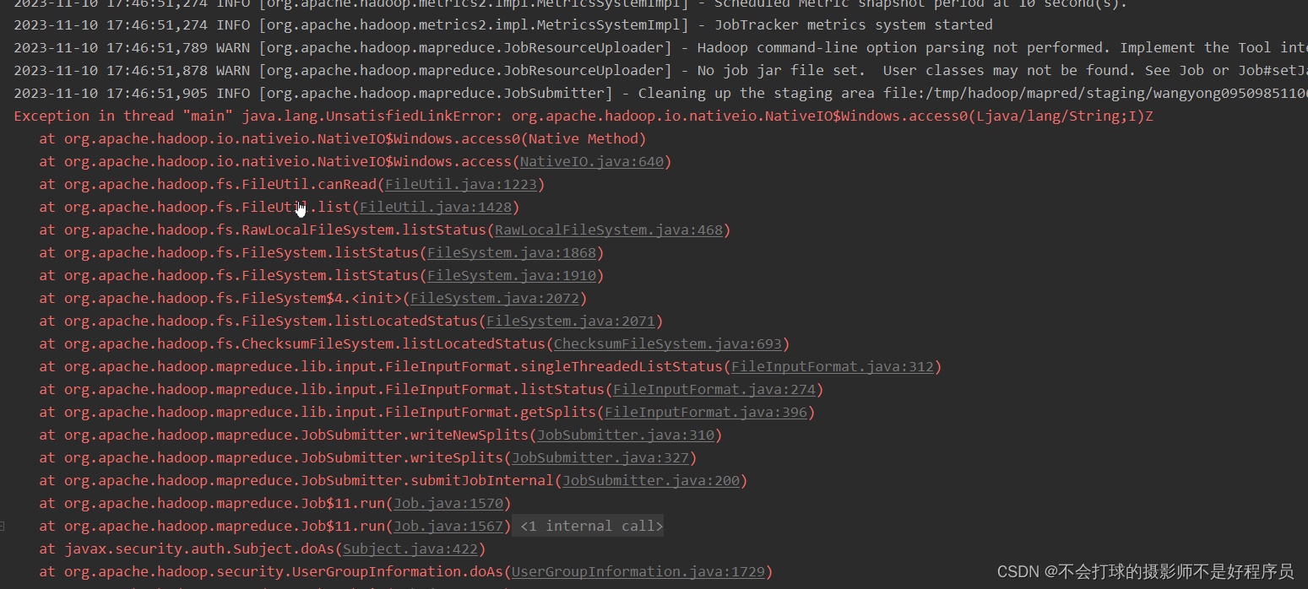Open the FileUtil.java:1428 source link
This screenshot has width=1308, height=589.
(x=437, y=207)
